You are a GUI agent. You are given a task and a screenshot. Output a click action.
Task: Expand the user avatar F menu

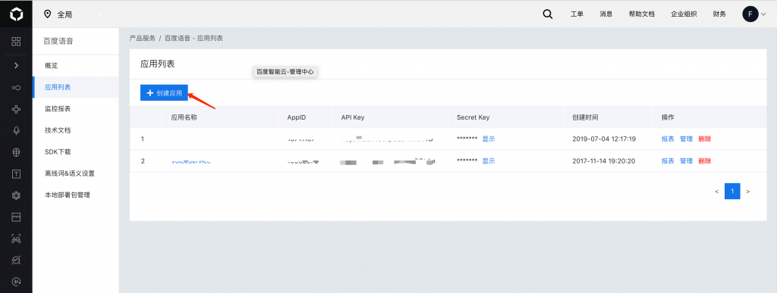click(x=754, y=14)
